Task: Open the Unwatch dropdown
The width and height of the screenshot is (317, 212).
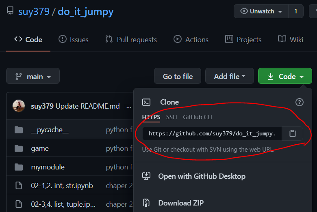Action: (x=261, y=11)
